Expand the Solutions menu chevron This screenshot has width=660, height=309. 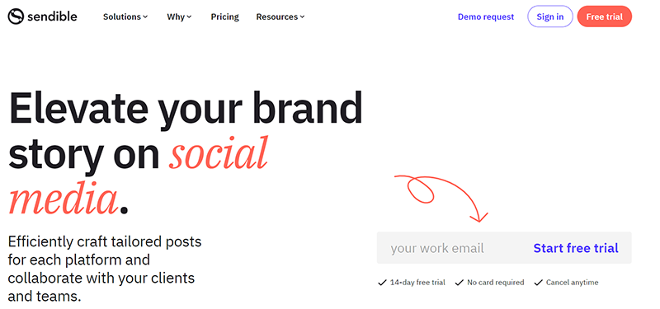(145, 17)
